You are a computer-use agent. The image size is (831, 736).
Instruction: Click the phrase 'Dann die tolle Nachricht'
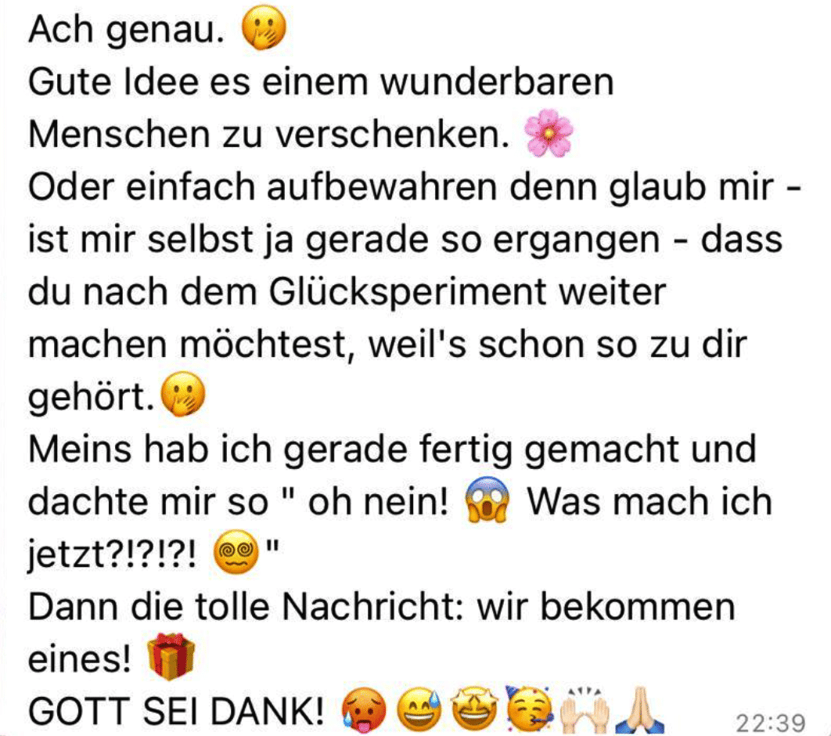(243, 607)
